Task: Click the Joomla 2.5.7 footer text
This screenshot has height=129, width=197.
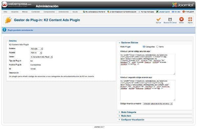Action: click(99, 127)
